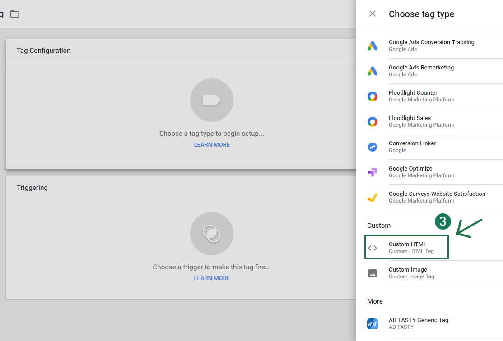
Task: Click the trigger placeholder circle in Triggering
Action: [212, 234]
